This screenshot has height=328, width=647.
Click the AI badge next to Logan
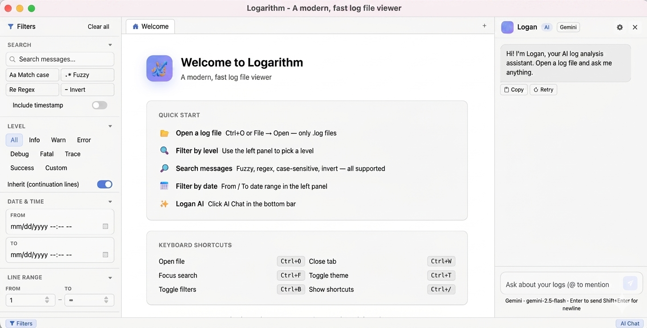(547, 27)
